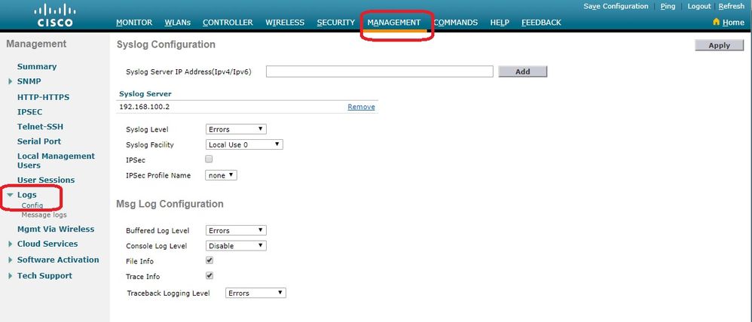The image size is (752, 322).
Task: Open Local Management Users
Action: (x=56, y=160)
